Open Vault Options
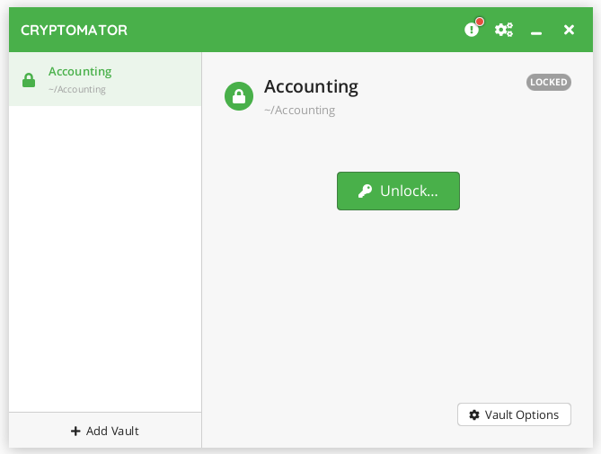 514,414
